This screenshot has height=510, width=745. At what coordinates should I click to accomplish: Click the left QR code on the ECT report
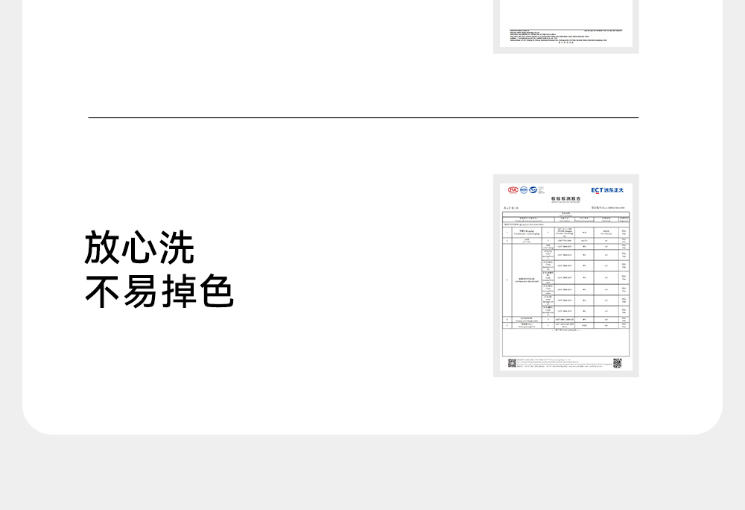(x=513, y=363)
